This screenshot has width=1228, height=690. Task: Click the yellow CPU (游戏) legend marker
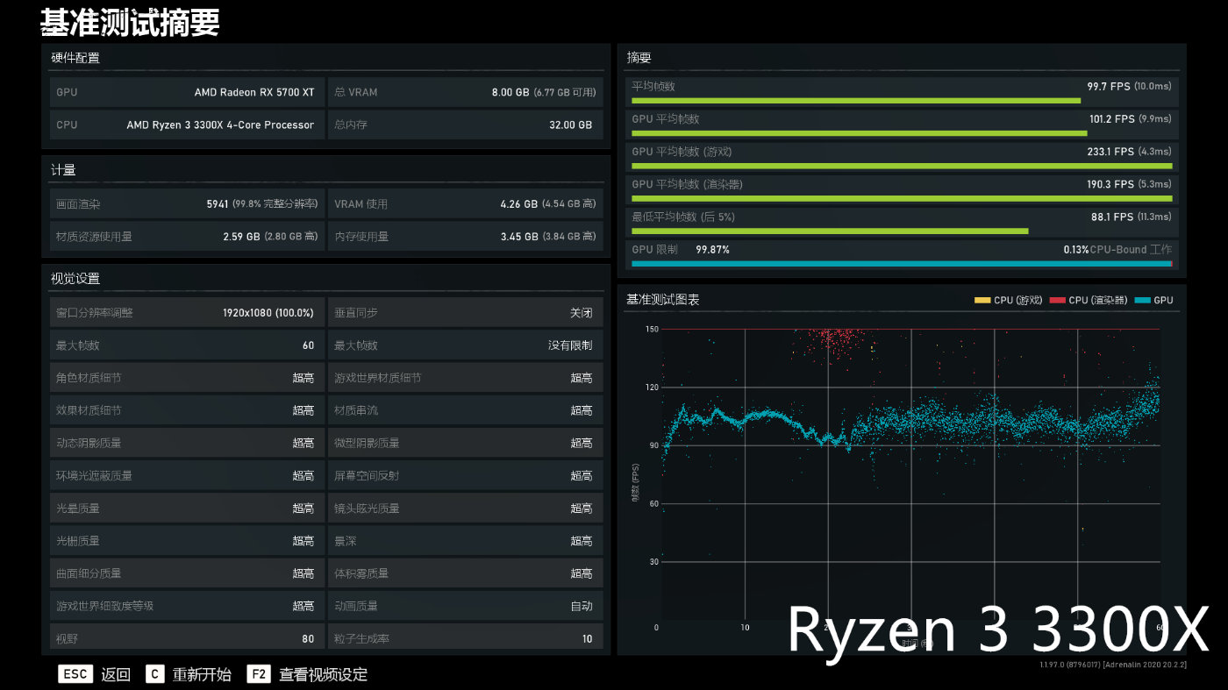[982, 301]
